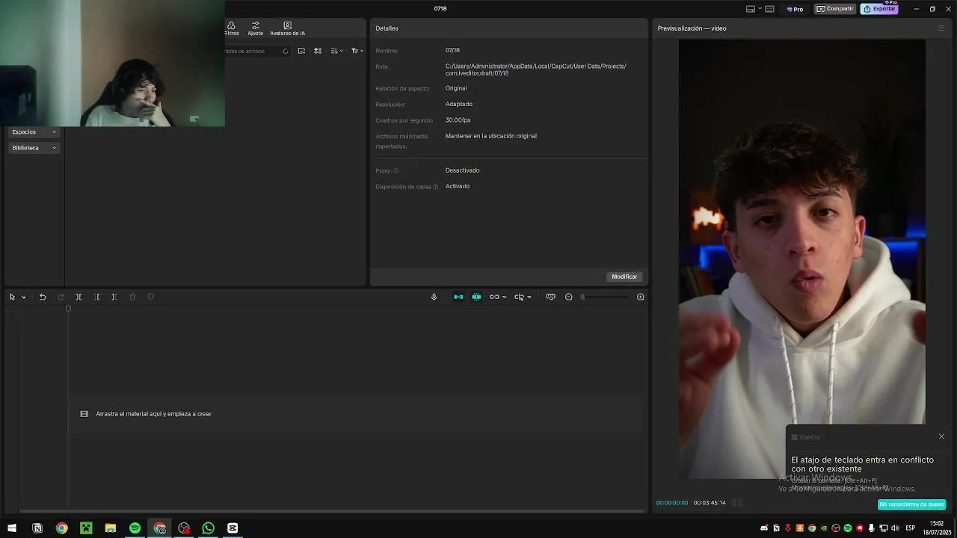Click the keyboard shortcuts icon

[x=769, y=9]
